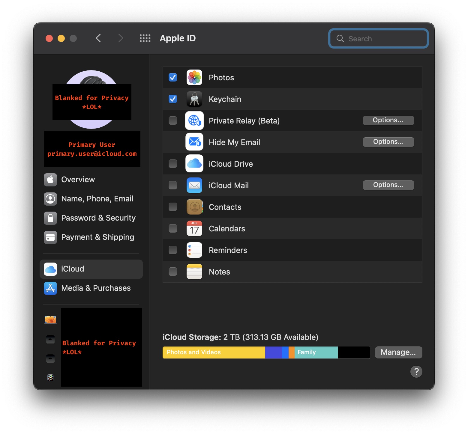Click the magnifying glass in search field
Screen dimensions: 468x434
tap(340, 39)
